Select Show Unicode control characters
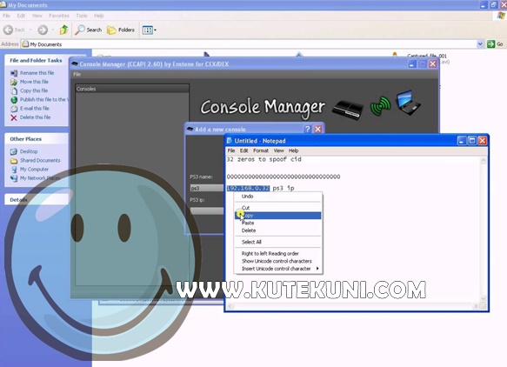The height and width of the screenshot is (367, 507). click(277, 261)
